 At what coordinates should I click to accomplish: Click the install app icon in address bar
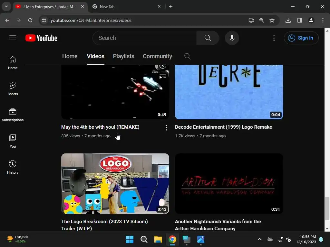(x=251, y=20)
